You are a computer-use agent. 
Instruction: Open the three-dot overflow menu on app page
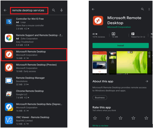149,9
